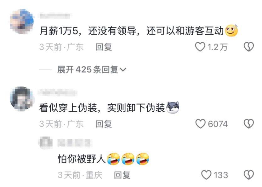Tap the first crying-laughing emoji in reply
The width and height of the screenshot is (262, 187).
tap(113, 159)
